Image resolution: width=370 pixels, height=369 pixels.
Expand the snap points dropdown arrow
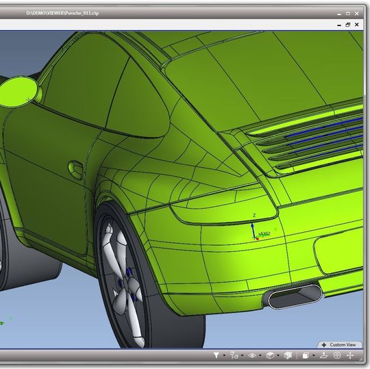pyautogui.click(x=243, y=355)
